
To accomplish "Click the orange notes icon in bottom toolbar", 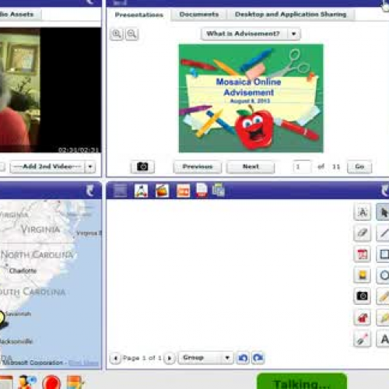I will [x=75, y=383].
